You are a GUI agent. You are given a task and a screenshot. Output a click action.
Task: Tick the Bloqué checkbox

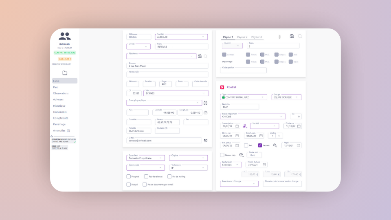(x=129, y=184)
